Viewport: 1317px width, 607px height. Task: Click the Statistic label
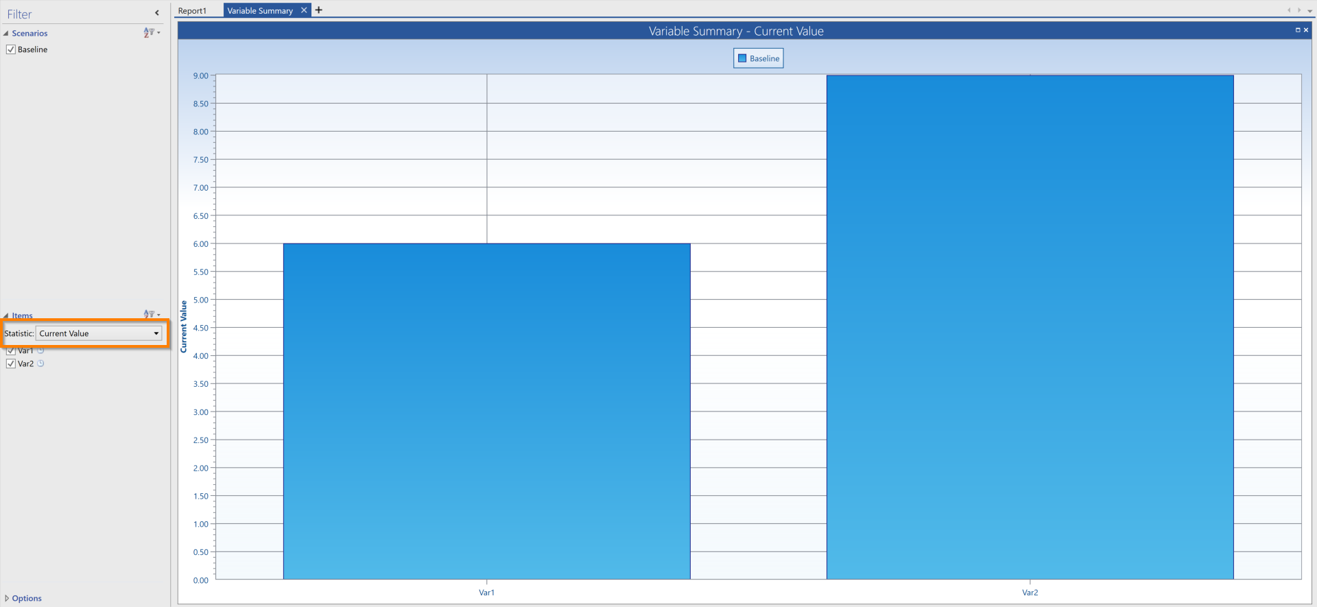pyautogui.click(x=19, y=333)
